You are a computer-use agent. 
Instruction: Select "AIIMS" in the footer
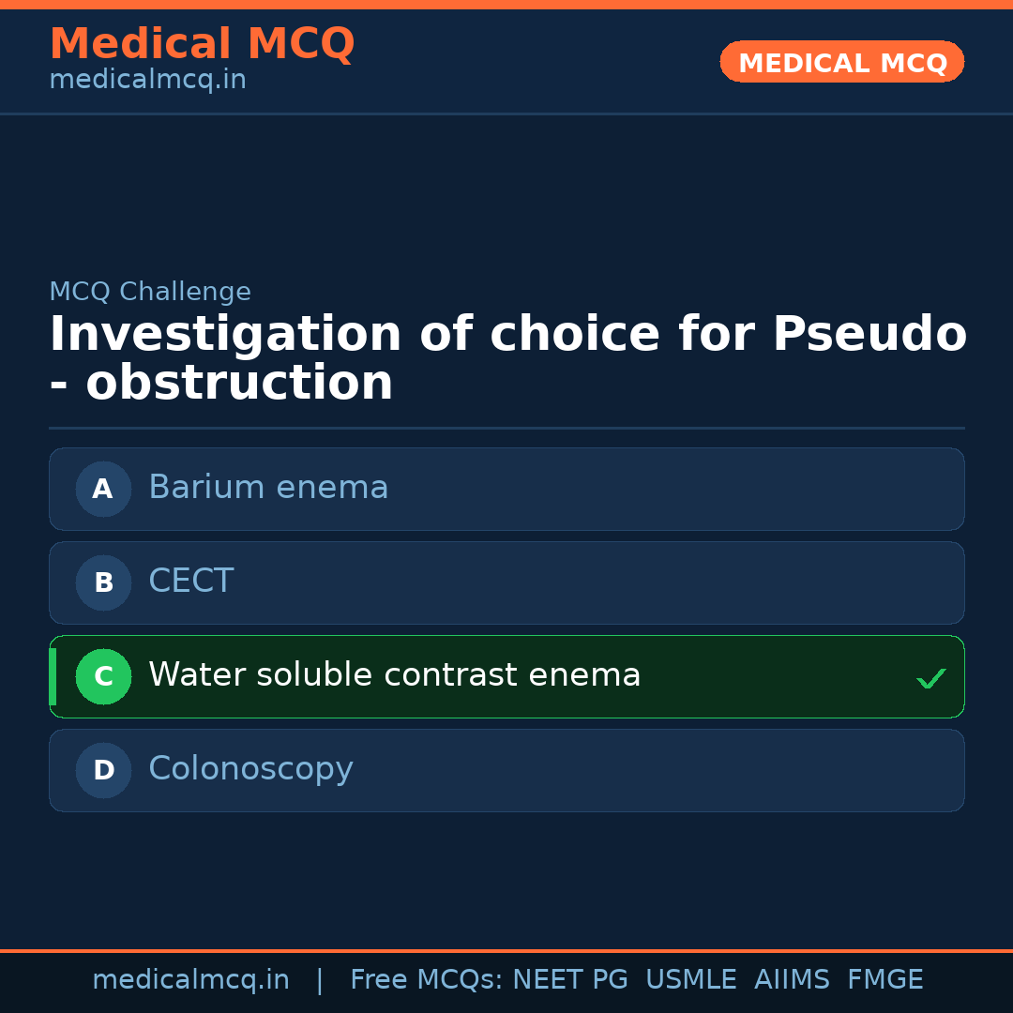[x=792, y=980]
